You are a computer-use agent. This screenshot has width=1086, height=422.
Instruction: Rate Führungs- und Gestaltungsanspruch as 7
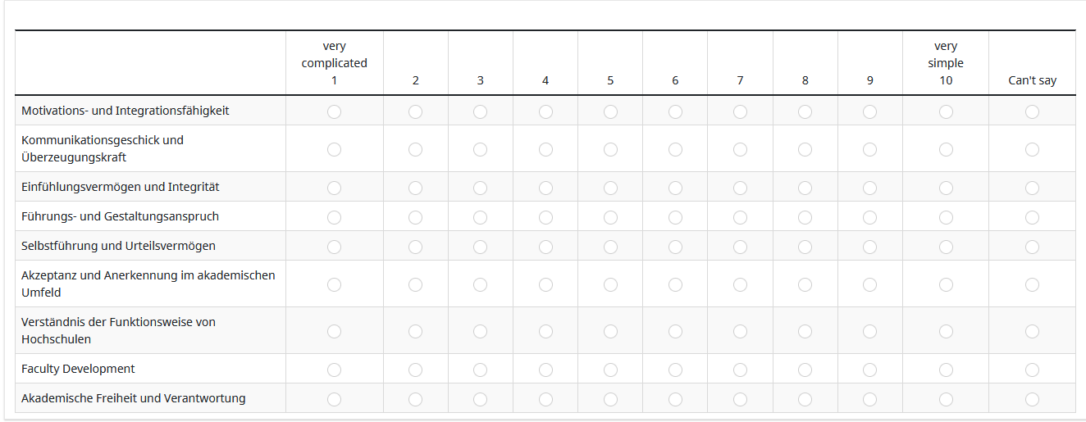740,217
